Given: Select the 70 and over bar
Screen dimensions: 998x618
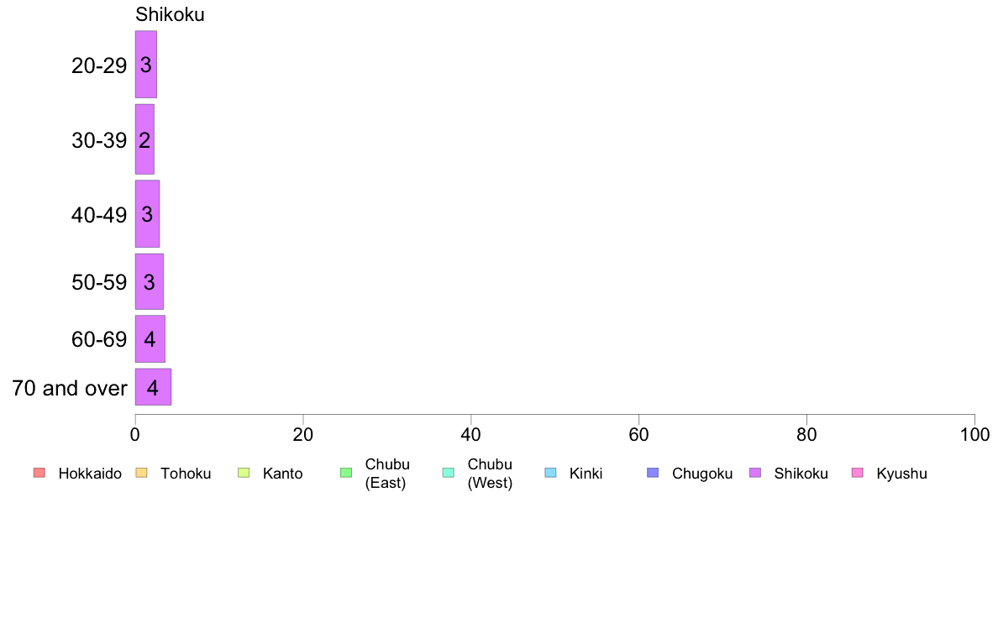Looking at the screenshot, I should tap(153, 387).
